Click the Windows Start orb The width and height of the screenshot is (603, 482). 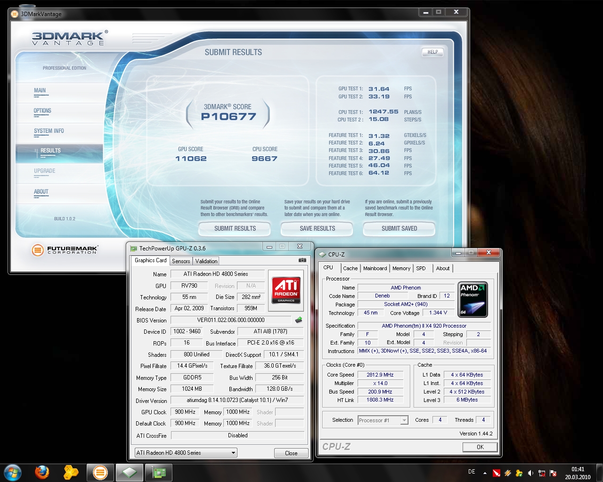click(x=13, y=472)
